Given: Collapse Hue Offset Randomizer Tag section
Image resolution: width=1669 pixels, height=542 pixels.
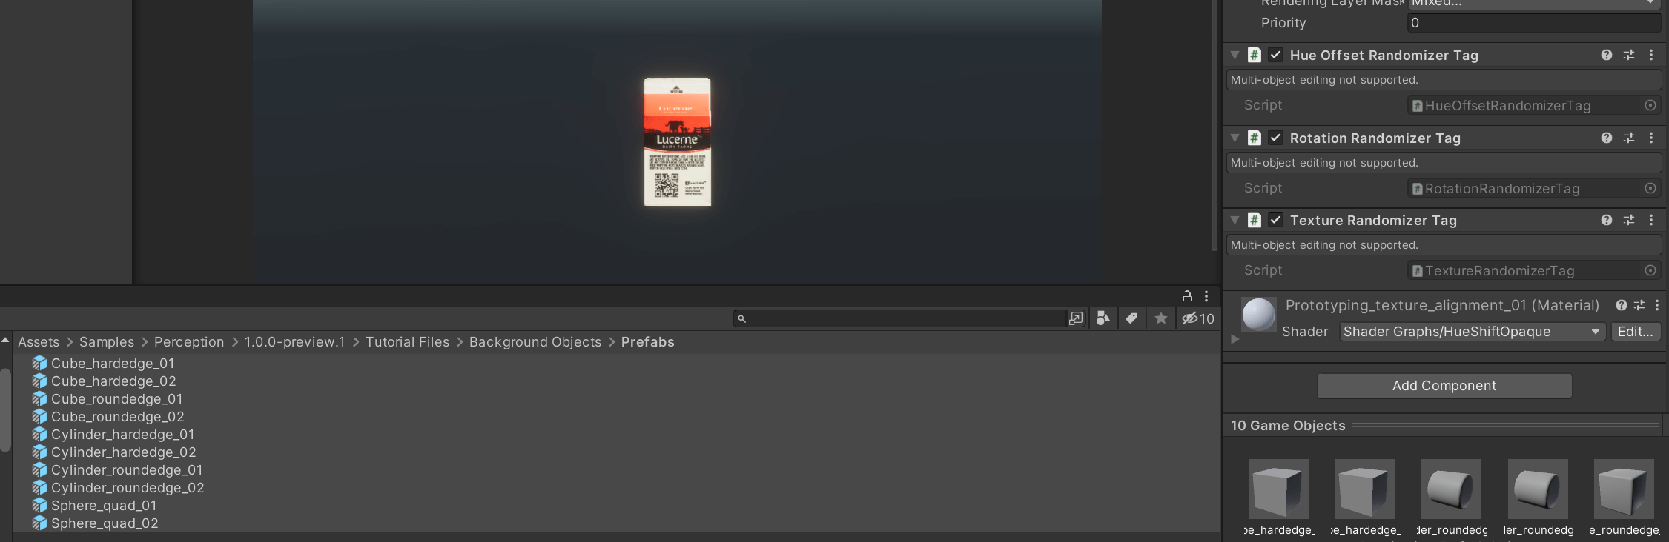Looking at the screenshot, I should coord(1235,55).
